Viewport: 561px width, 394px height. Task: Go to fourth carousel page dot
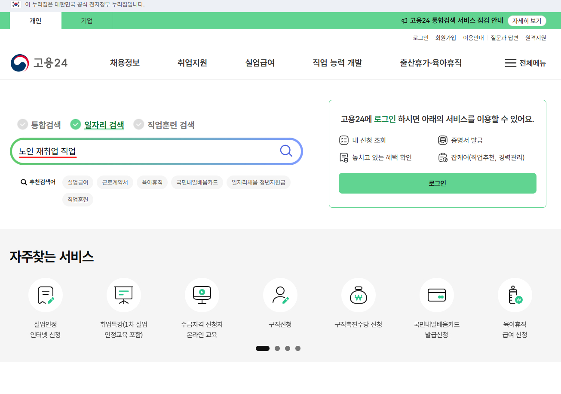click(x=298, y=348)
